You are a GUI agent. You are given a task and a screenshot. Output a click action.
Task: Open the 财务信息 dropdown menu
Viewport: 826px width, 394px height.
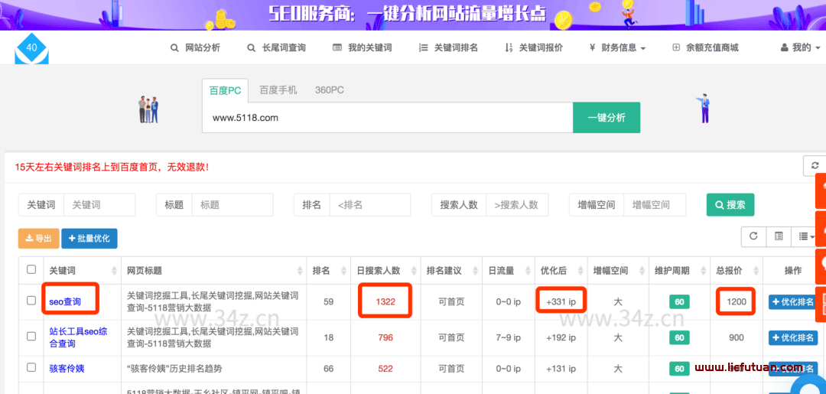coord(618,47)
